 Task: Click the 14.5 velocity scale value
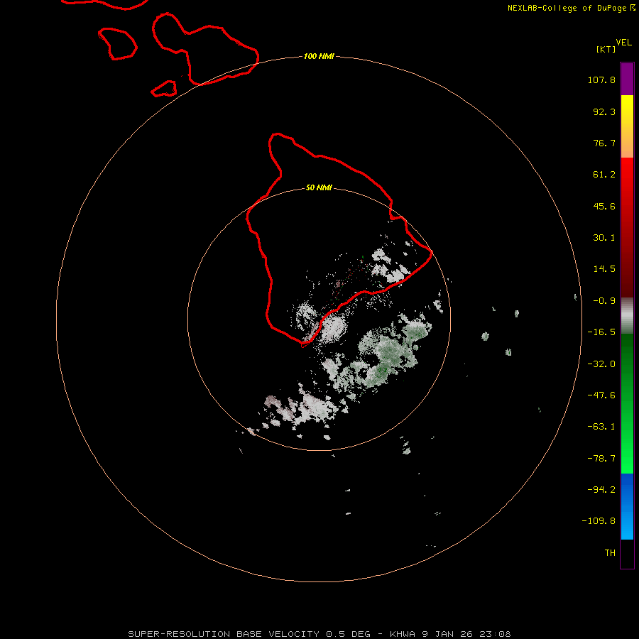604,269
